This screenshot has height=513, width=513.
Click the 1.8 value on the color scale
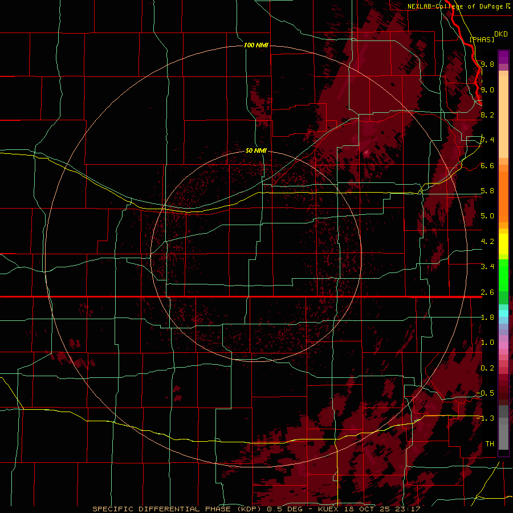pyautogui.click(x=487, y=317)
